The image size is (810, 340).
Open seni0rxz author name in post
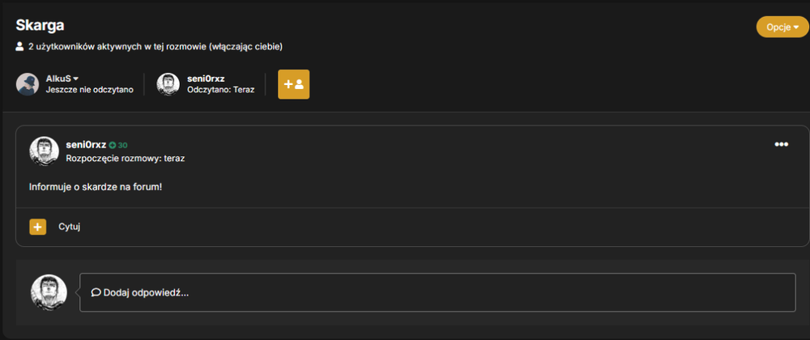86,145
